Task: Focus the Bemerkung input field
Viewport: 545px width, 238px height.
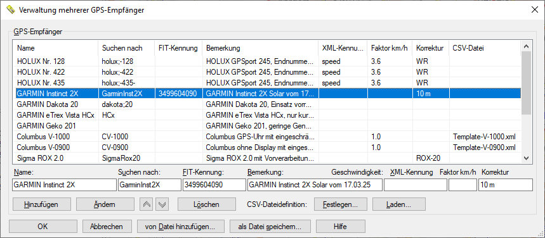Action: 315,185
